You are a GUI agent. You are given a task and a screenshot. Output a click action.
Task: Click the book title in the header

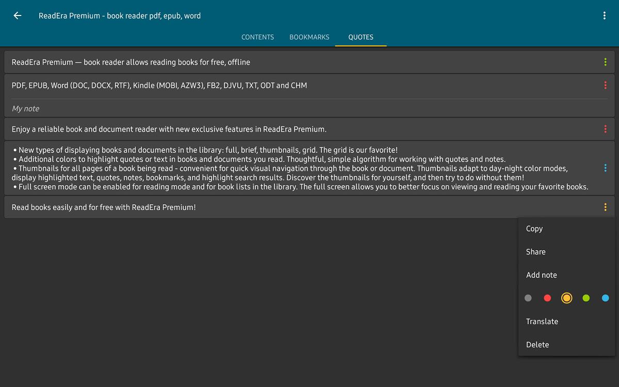(x=120, y=16)
